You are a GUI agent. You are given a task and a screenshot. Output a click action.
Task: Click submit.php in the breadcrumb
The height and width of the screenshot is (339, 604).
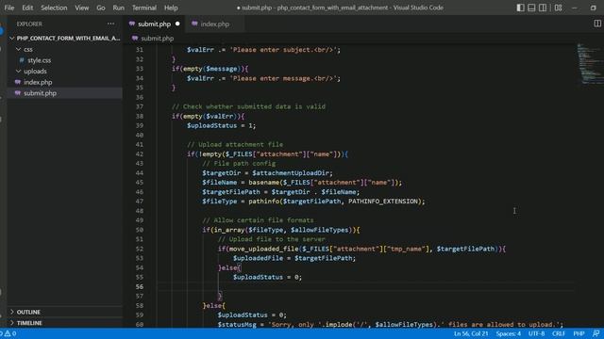(158, 39)
